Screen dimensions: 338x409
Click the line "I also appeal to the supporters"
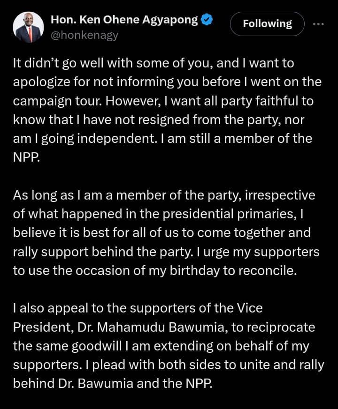(x=138, y=308)
